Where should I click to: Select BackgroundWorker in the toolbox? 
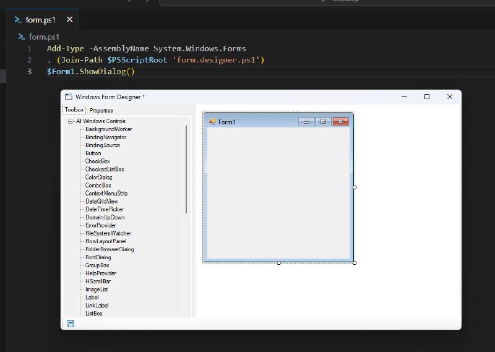coord(109,129)
